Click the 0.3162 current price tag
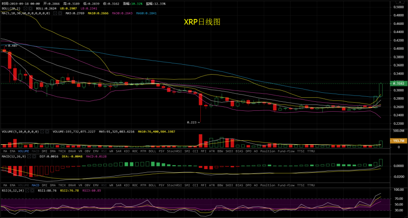This screenshot has height=218, width=408. tap(398, 84)
